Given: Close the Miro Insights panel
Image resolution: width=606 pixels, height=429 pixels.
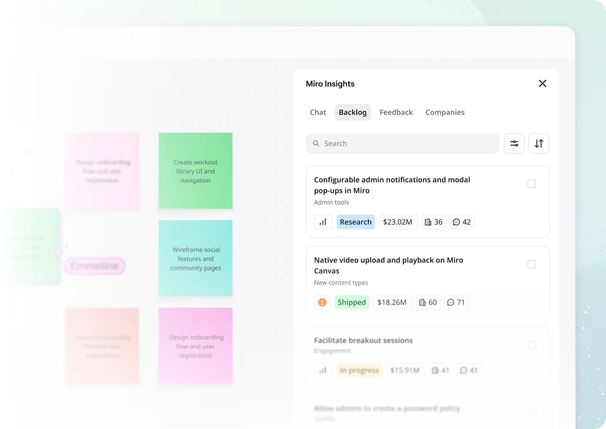Looking at the screenshot, I should pyautogui.click(x=542, y=84).
